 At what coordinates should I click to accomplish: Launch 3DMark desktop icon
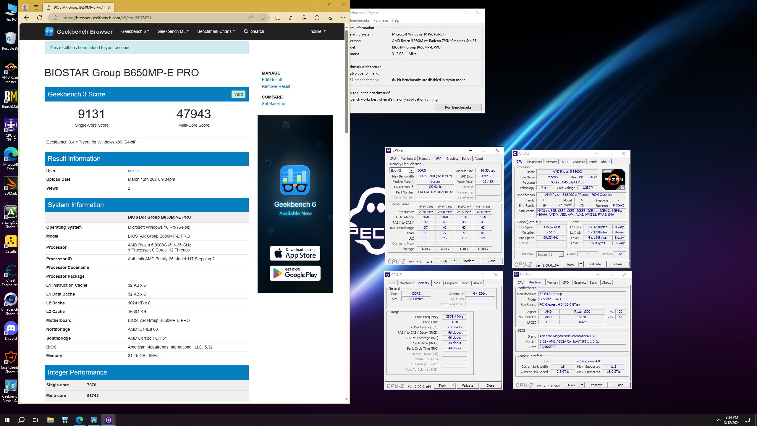coord(11,186)
